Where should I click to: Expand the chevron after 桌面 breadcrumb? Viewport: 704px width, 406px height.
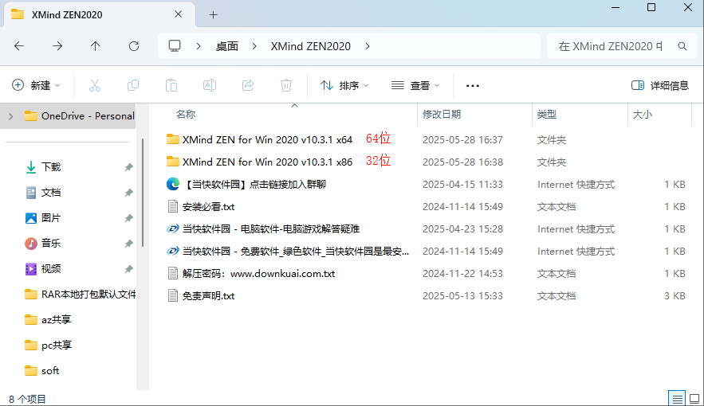click(x=254, y=46)
